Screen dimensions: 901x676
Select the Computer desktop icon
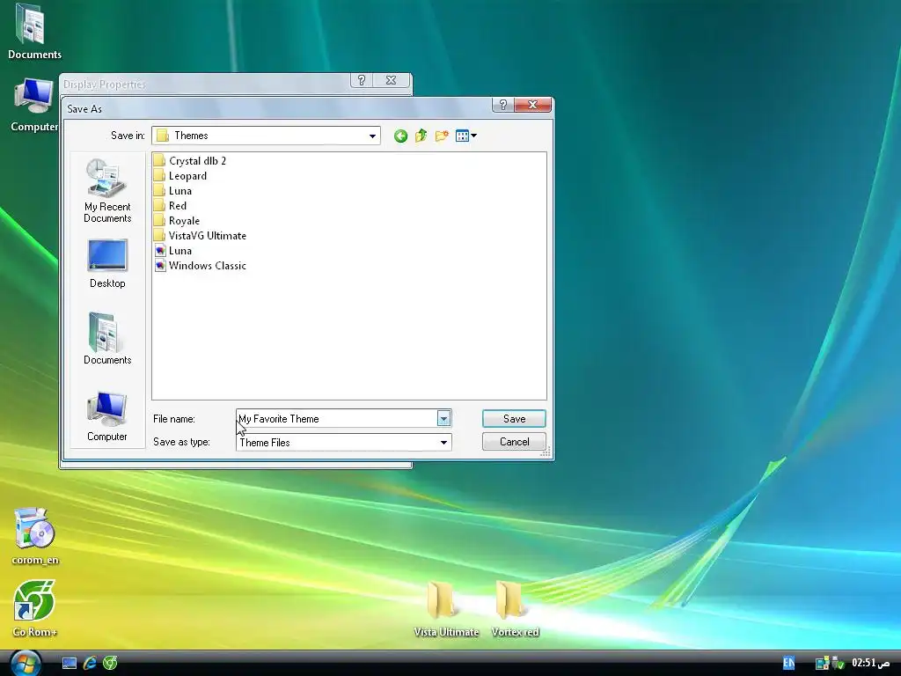[x=33, y=105]
